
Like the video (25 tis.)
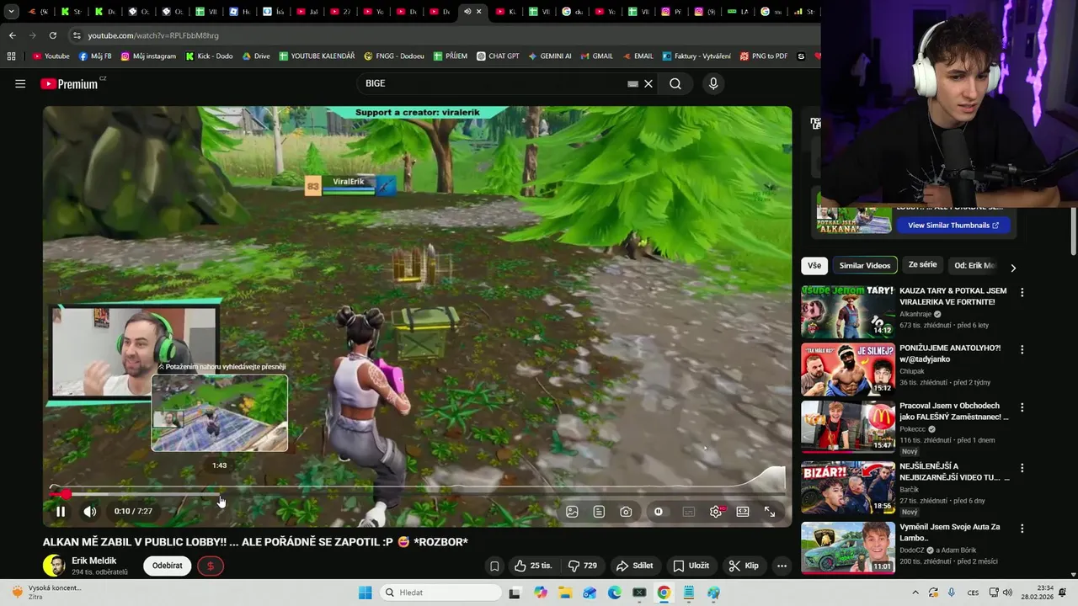533,566
